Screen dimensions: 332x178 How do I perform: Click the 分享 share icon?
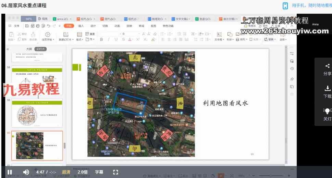pyautogui.click(x=327, y=66)
